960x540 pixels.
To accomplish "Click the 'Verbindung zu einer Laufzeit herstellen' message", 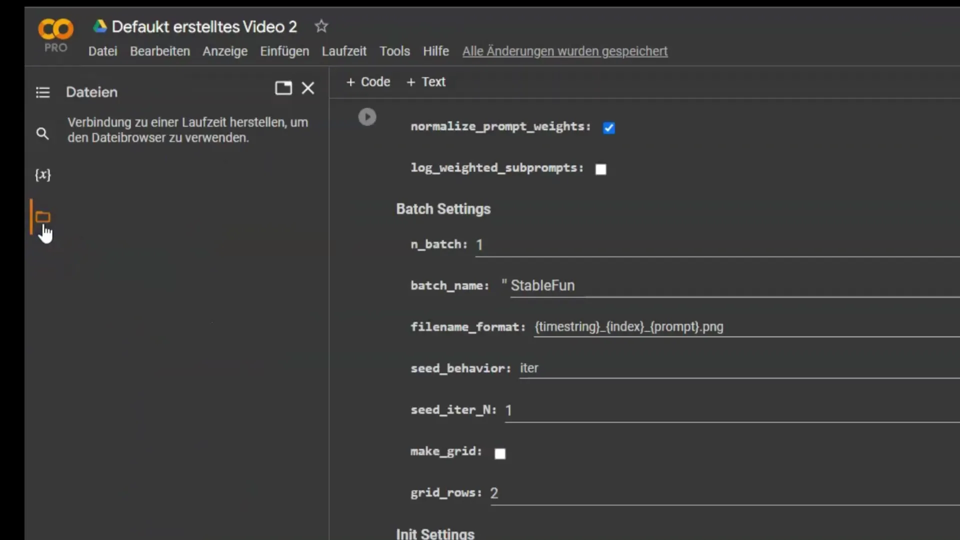I will (x=188, y=130).
